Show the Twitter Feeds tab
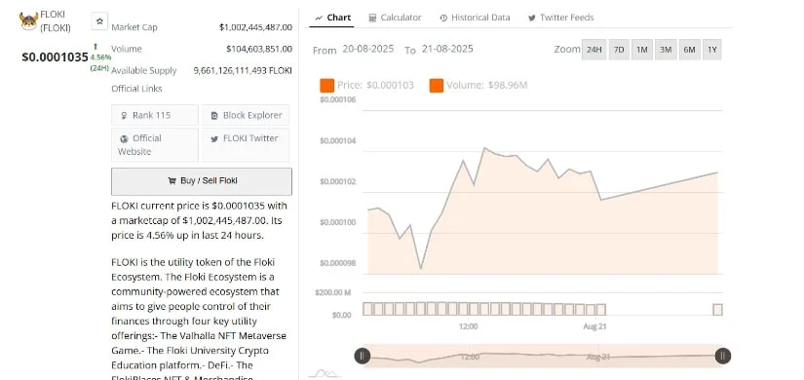The width and height of the screenshot is (804, 380). (560, 18)
